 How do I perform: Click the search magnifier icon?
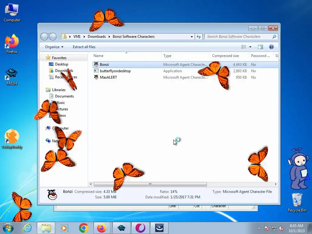click(274, 37)
